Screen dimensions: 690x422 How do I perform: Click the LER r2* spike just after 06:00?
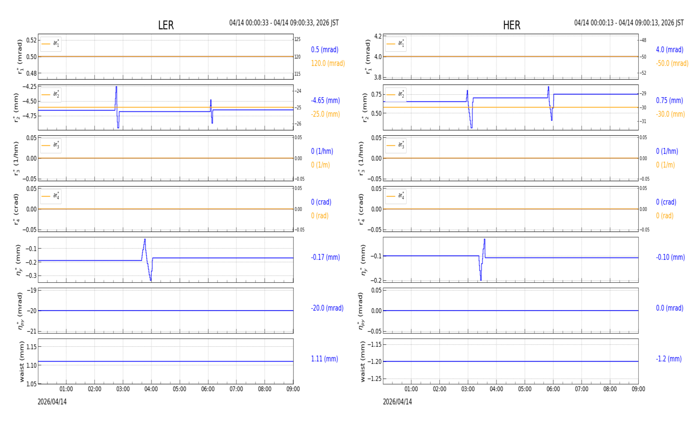point(211,111)
